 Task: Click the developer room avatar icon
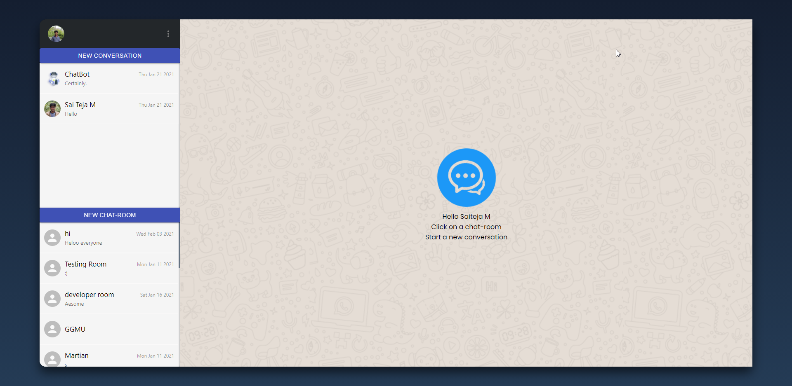(x=52, y=299)
